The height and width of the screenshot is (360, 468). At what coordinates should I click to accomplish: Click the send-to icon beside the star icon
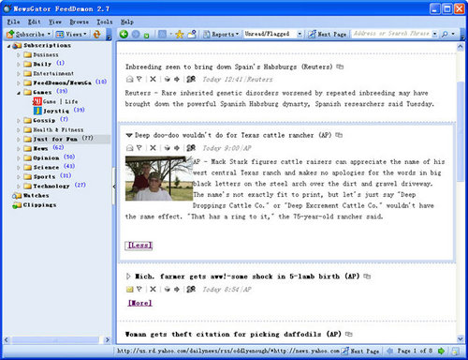[192, 34]
